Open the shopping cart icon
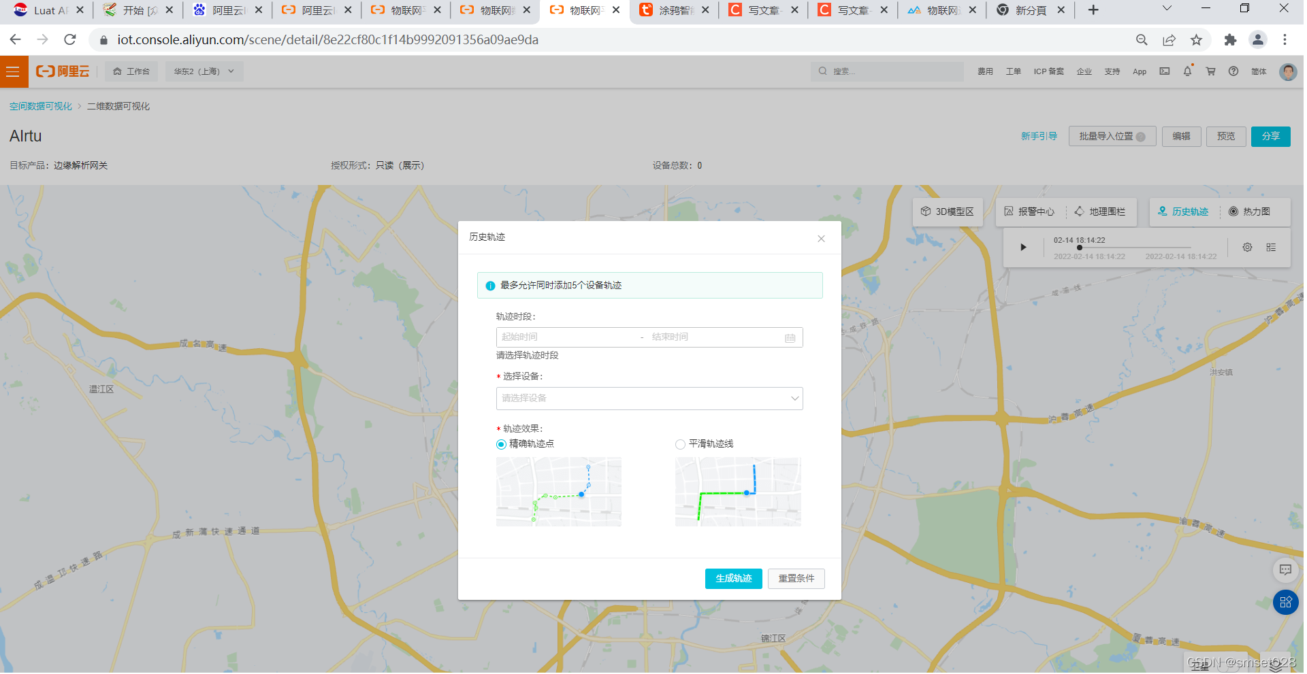Screen dimensions: 1307x674 click(x=1211, y=71)
